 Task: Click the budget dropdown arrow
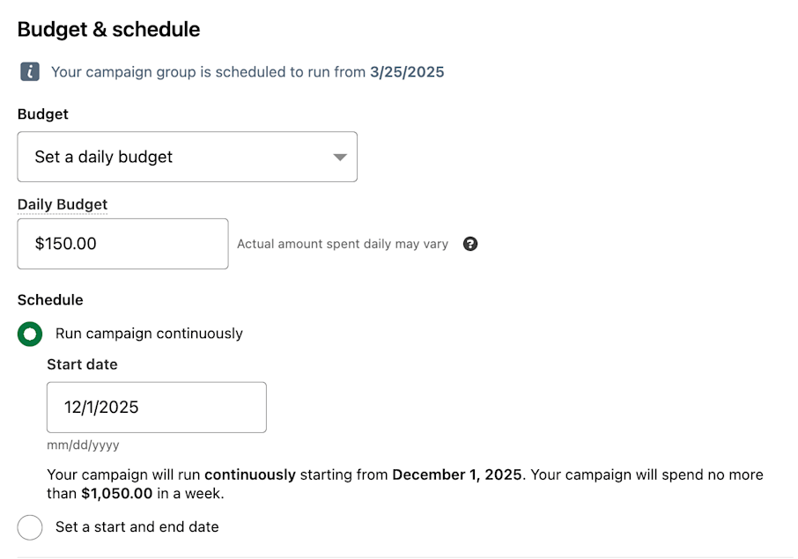[x=339, y=158]
